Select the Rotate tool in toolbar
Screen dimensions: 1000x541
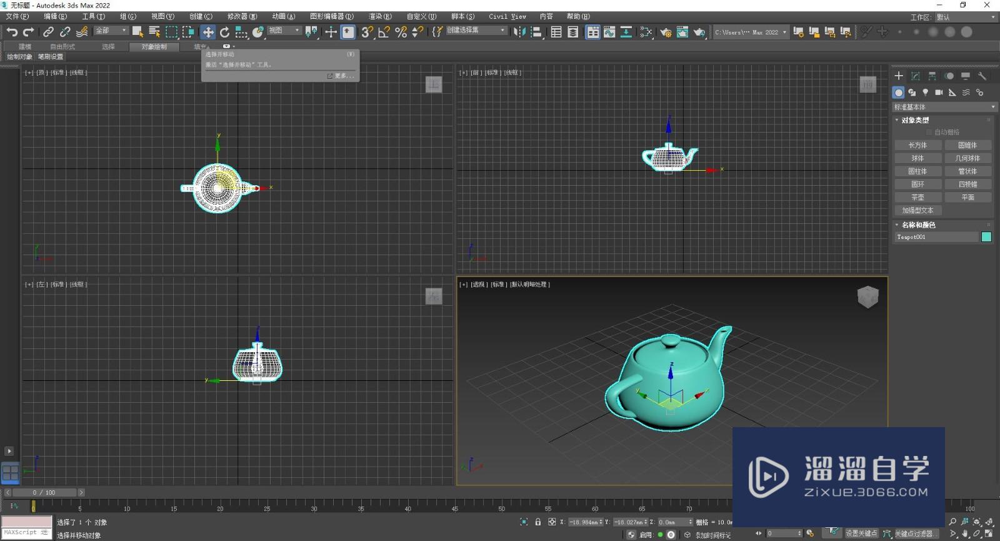click(224, 32)
